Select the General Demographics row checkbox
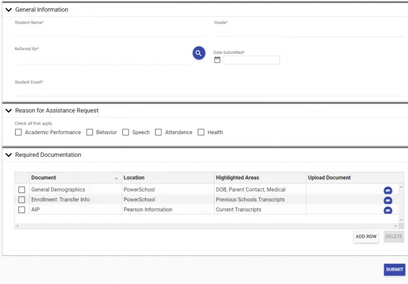408x284 pixels. 21,189
